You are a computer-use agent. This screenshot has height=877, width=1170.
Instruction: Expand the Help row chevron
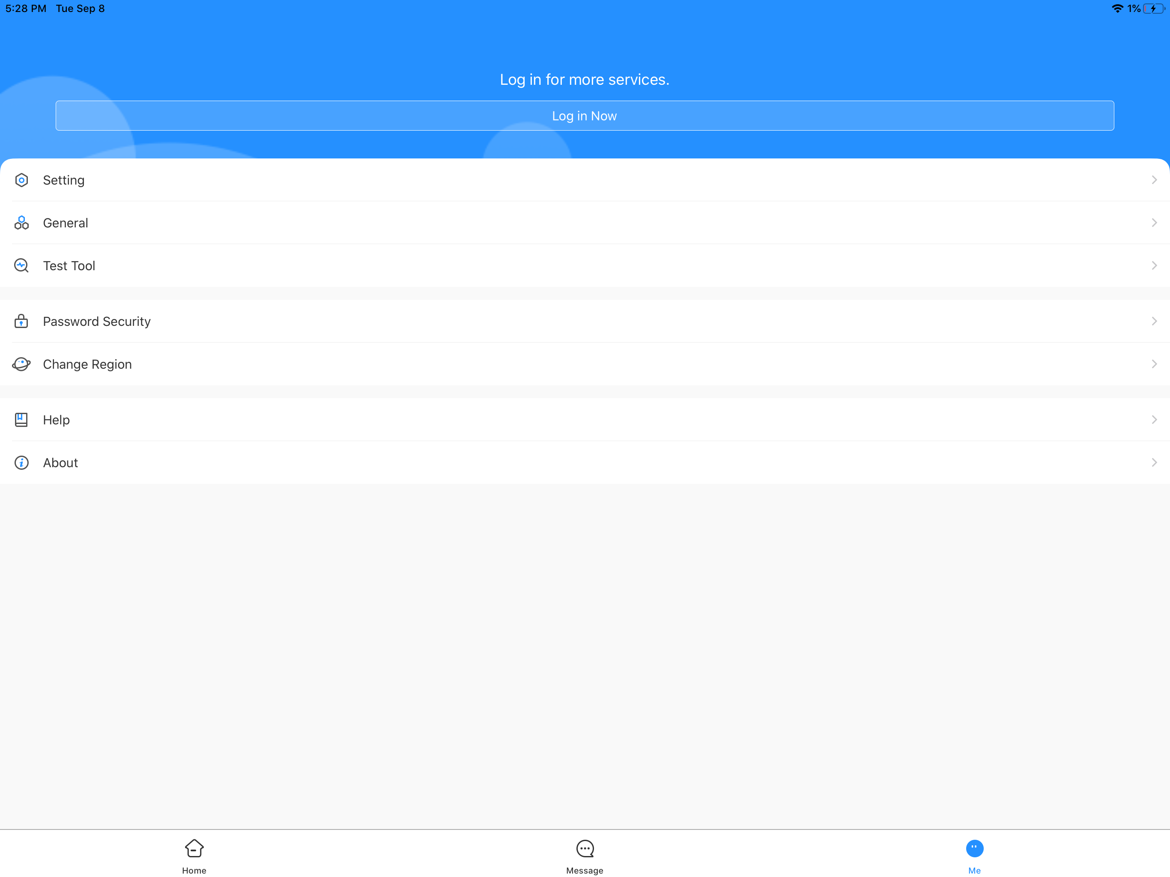pyautogui.click(x=1154, y=420)
